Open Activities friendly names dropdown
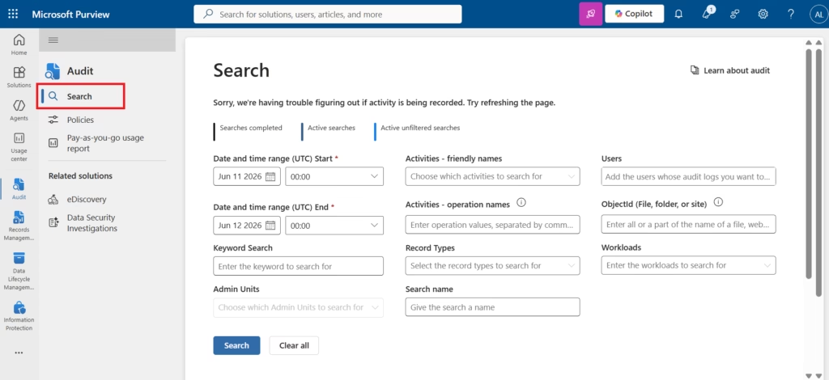 click(x=492, y=176)
